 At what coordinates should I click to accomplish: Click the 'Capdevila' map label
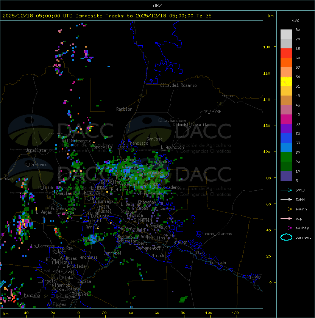pos(101,147)
